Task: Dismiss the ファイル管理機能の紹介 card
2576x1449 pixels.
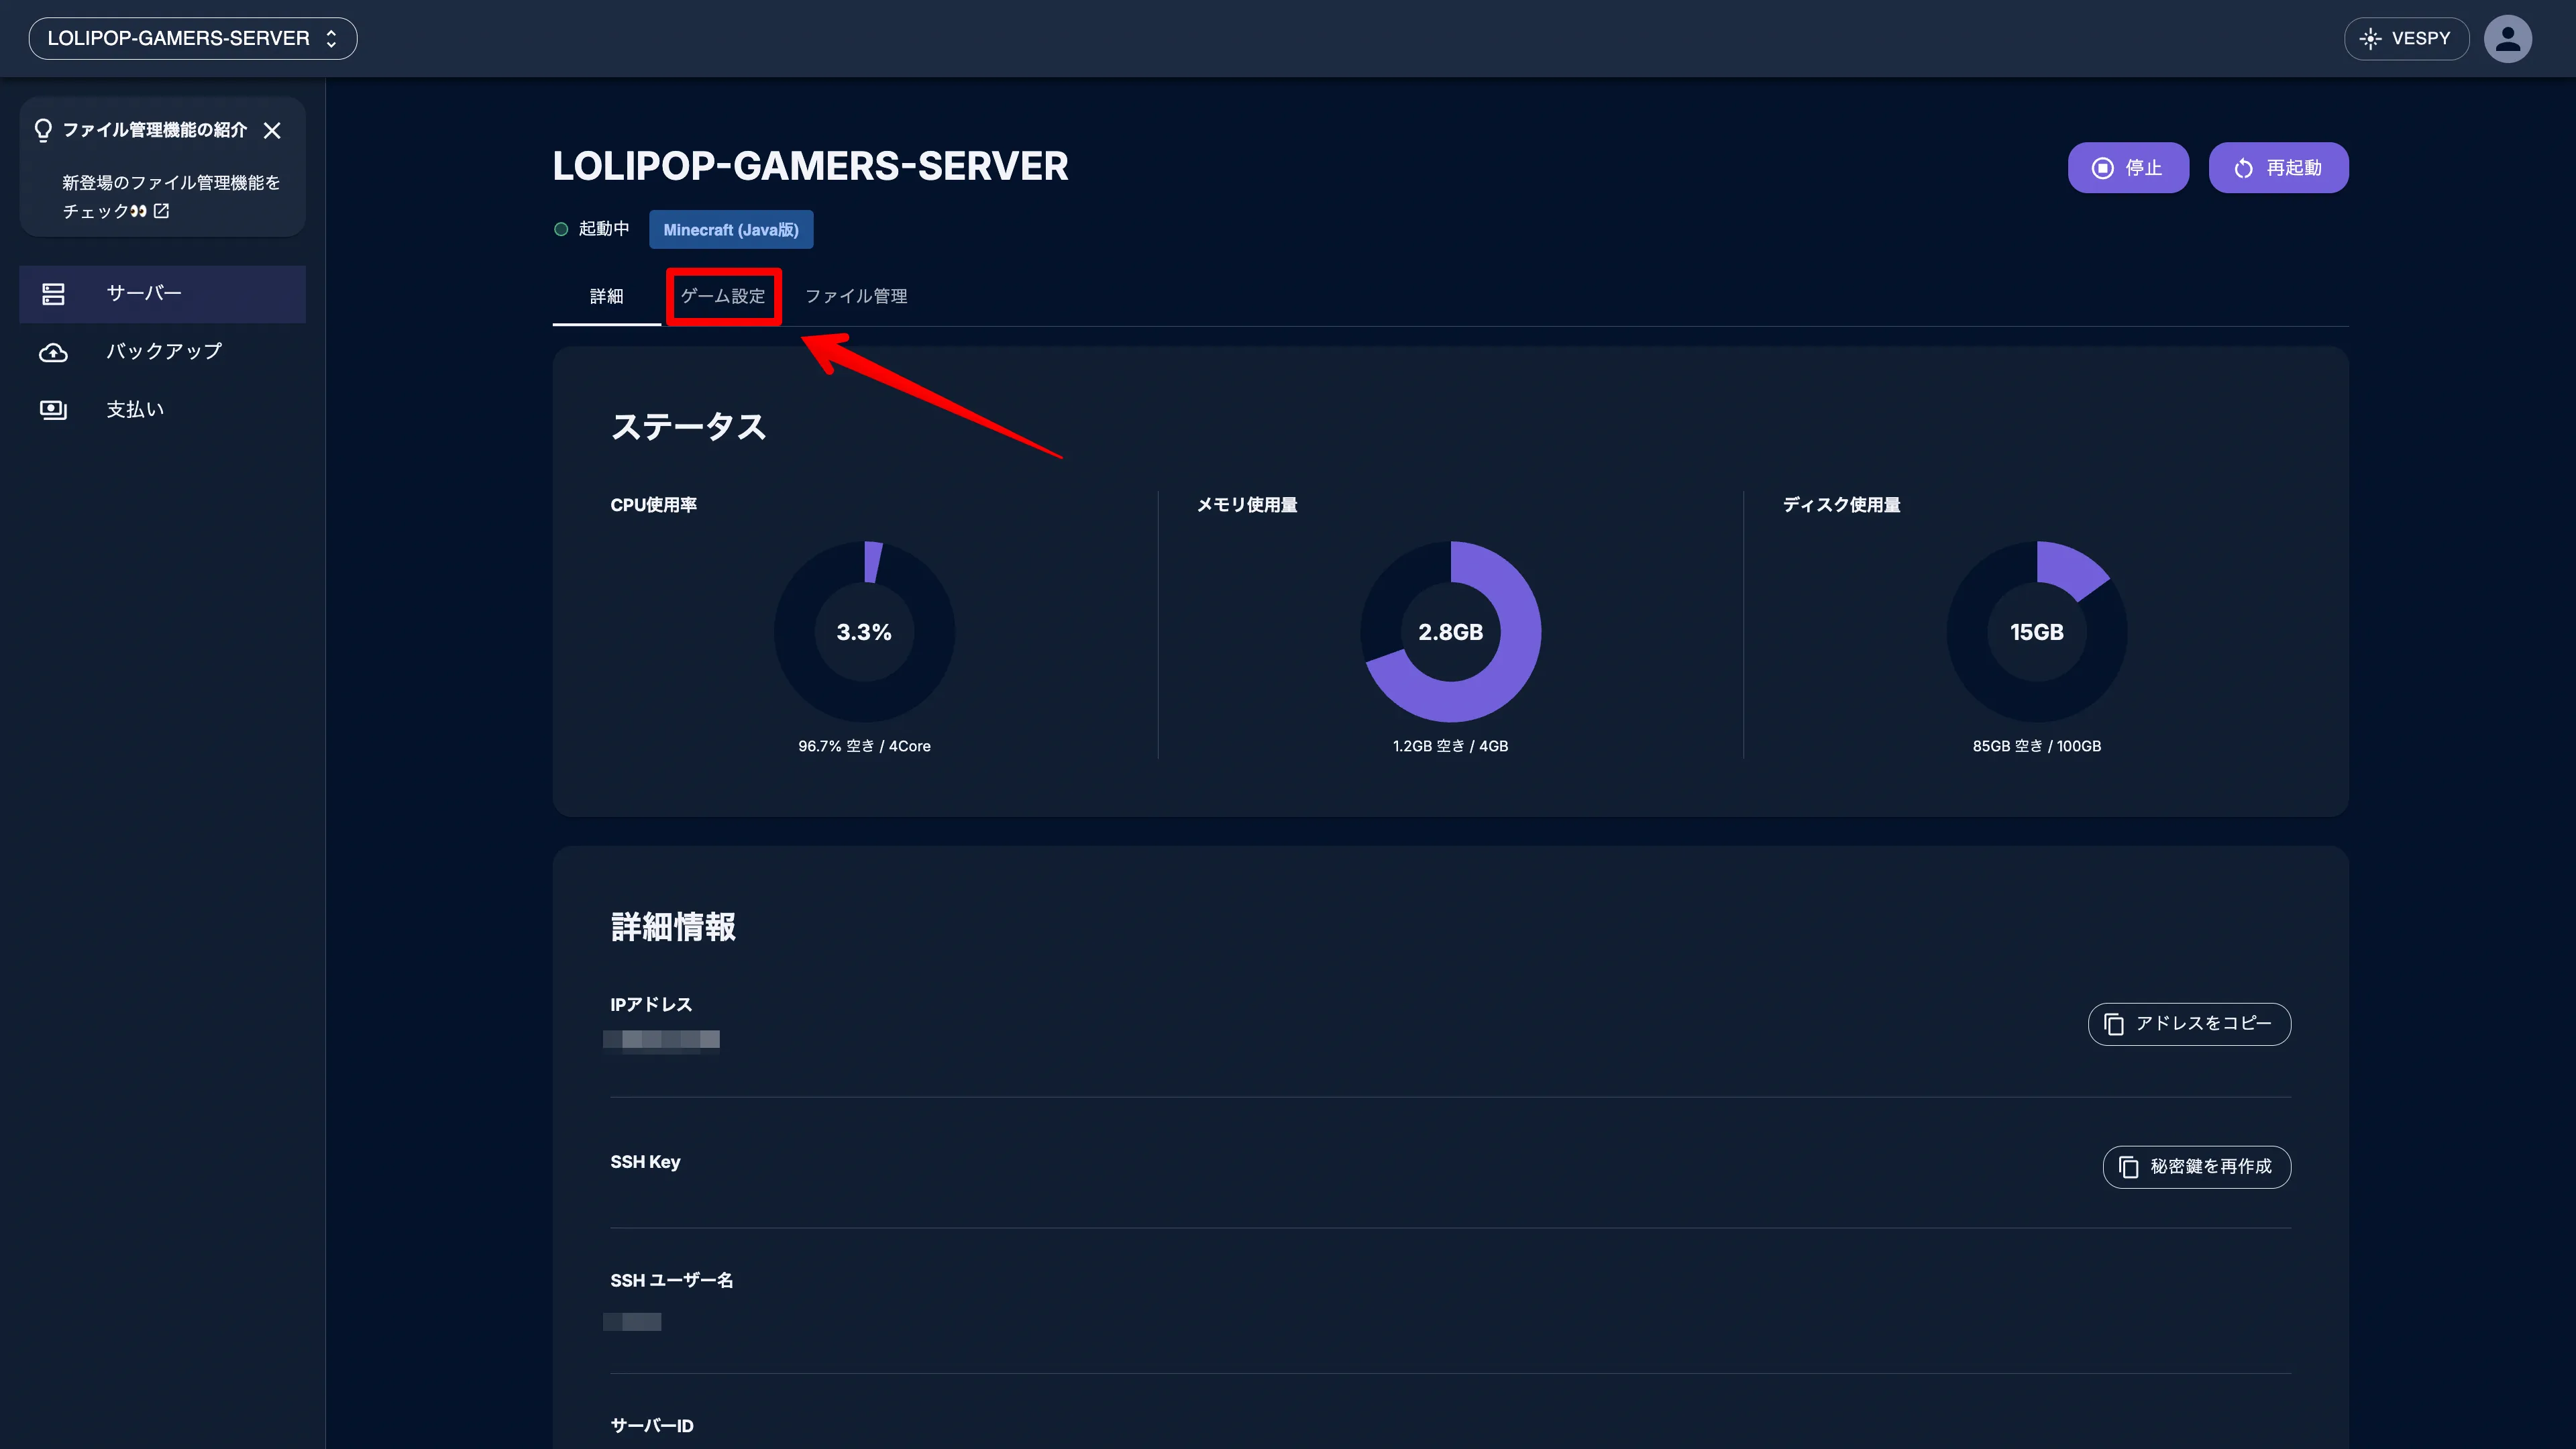Action: click(273, 130)
